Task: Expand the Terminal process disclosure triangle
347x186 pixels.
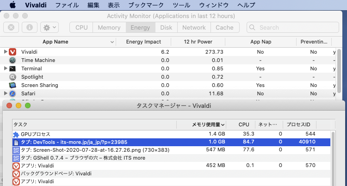Action: point(6,68)
